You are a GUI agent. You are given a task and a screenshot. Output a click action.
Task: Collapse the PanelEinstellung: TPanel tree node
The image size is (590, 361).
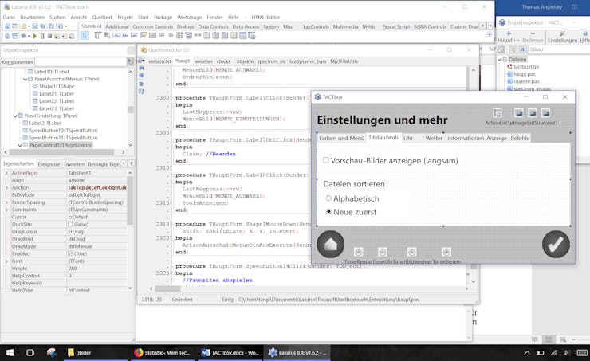(15, 116)
